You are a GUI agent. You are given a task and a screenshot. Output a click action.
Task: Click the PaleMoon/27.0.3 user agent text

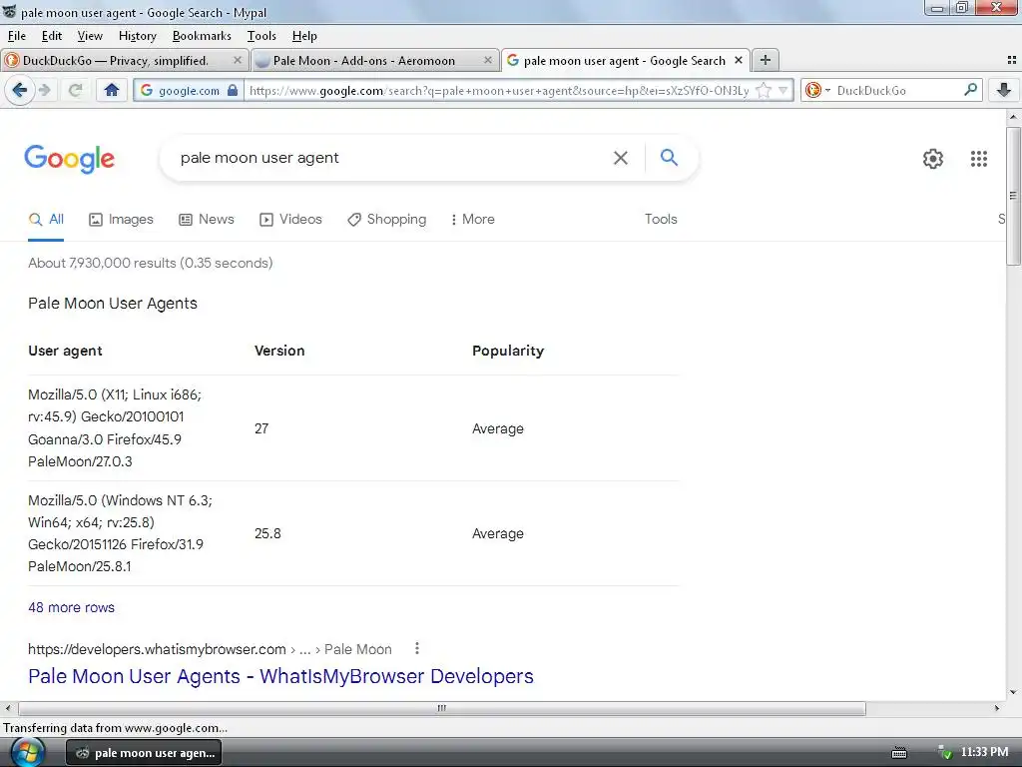pos(80,461)
